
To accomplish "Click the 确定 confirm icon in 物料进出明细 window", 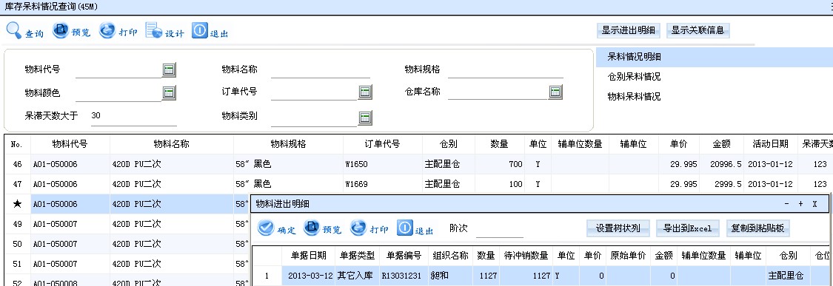I will (266, 228).
